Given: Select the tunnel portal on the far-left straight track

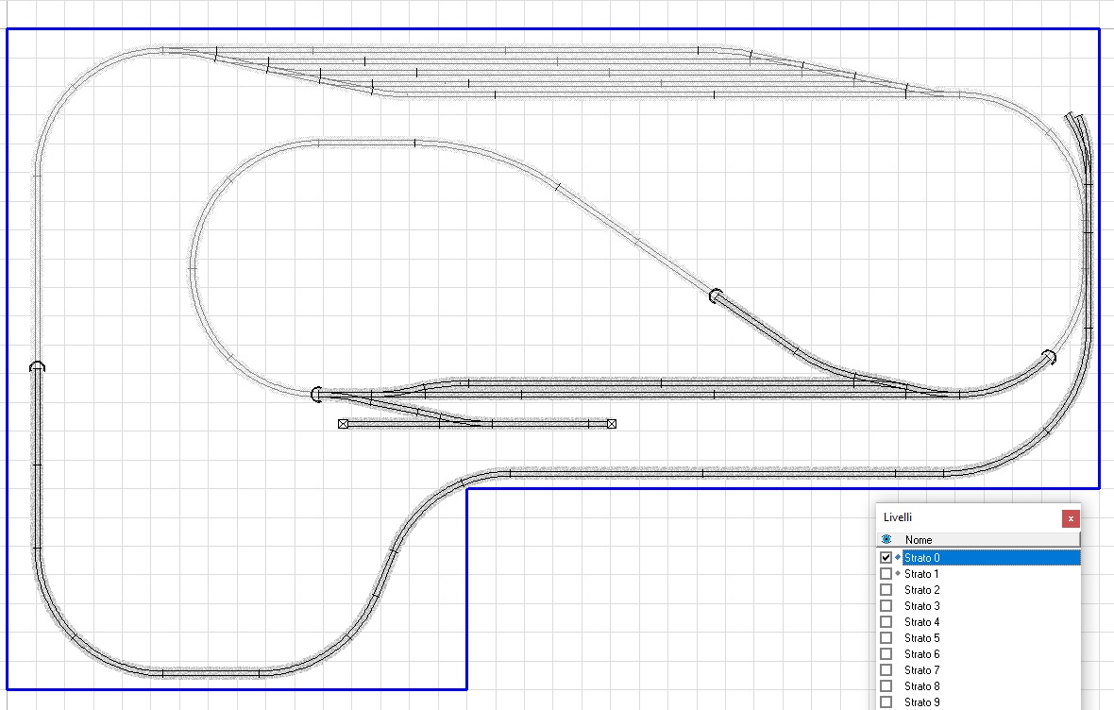Looking at the screenshot, I should click(x=36, y=366).
